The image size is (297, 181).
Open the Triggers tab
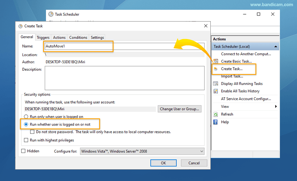[43, 37]
